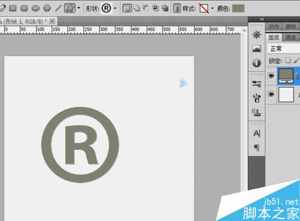Choose Add to shape area mode
Screen dimensions: 300x221
click(x=137, y=8)
